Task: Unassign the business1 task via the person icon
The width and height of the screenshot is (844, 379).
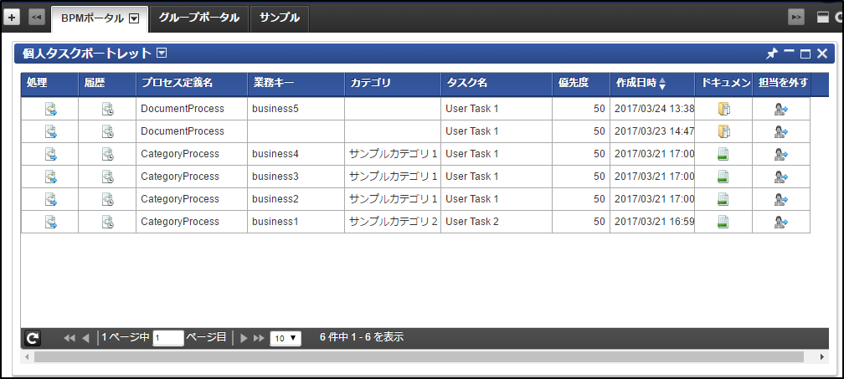Action: point(781,222)
